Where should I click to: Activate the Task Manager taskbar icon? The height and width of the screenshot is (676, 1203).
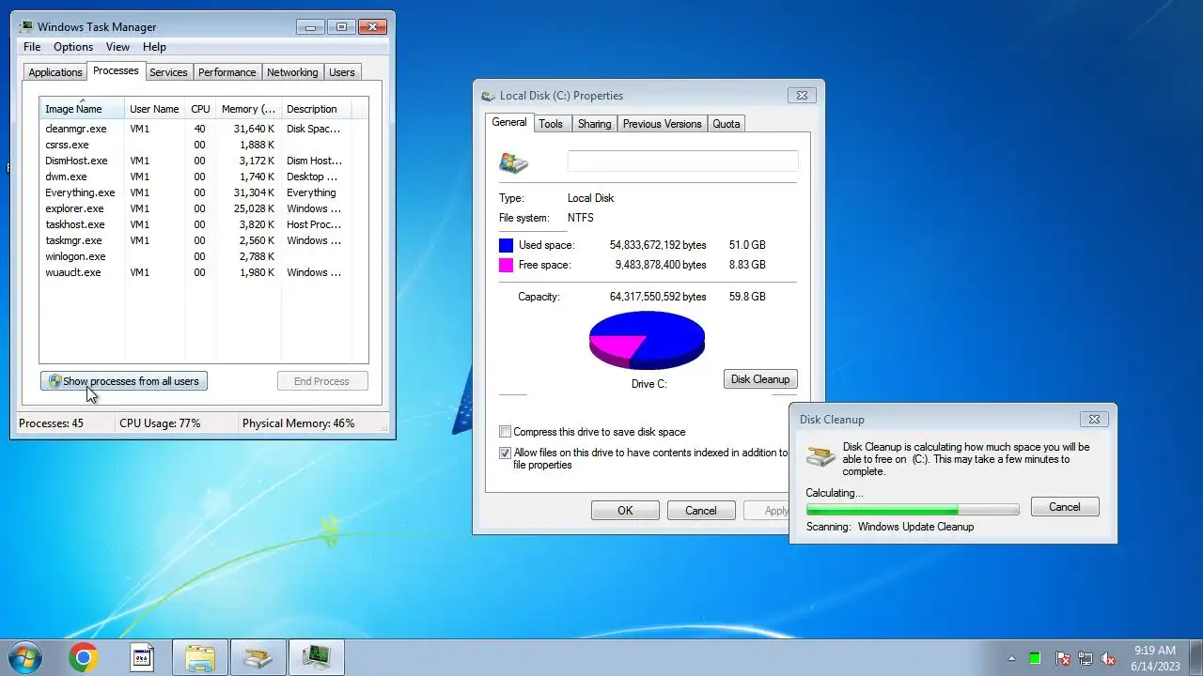coord(317,658)
